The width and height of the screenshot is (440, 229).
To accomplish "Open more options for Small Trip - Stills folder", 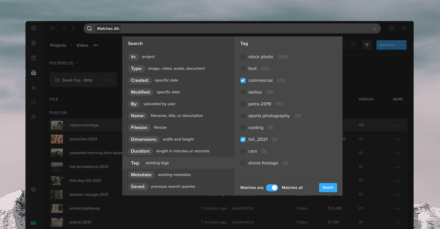I will tap(109, 80).
